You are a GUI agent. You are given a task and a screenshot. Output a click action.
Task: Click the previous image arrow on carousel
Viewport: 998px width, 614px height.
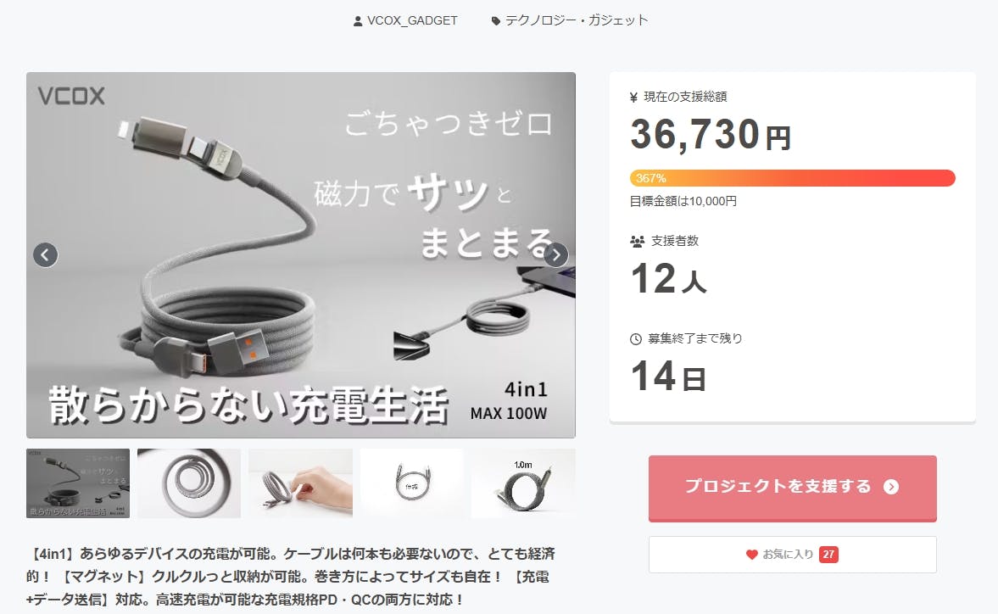[45, 255]
